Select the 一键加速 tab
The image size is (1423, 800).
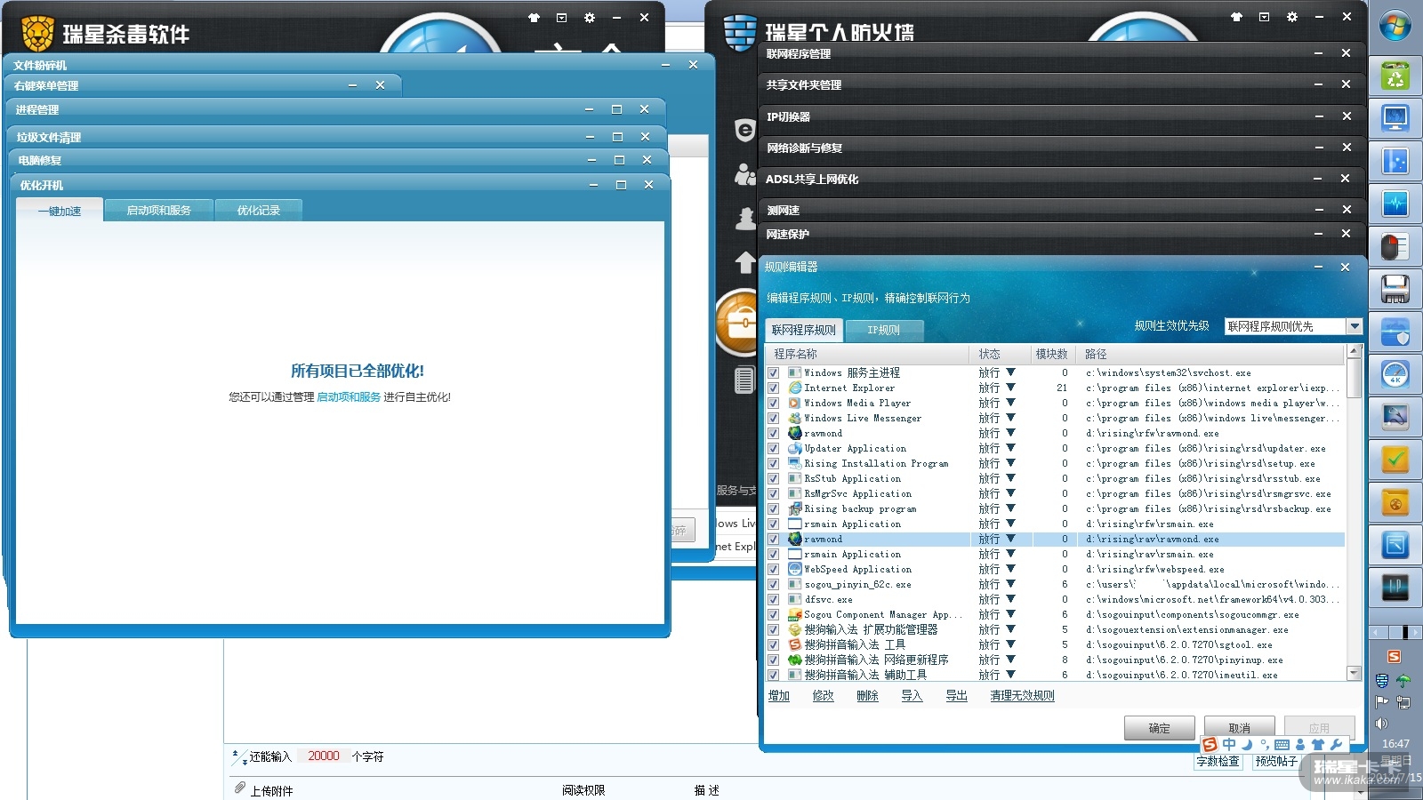click(60, 211)
